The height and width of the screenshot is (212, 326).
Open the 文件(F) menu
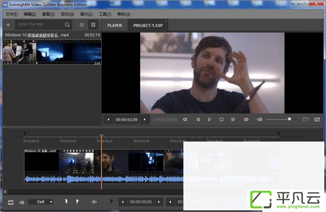coord(11,14)
